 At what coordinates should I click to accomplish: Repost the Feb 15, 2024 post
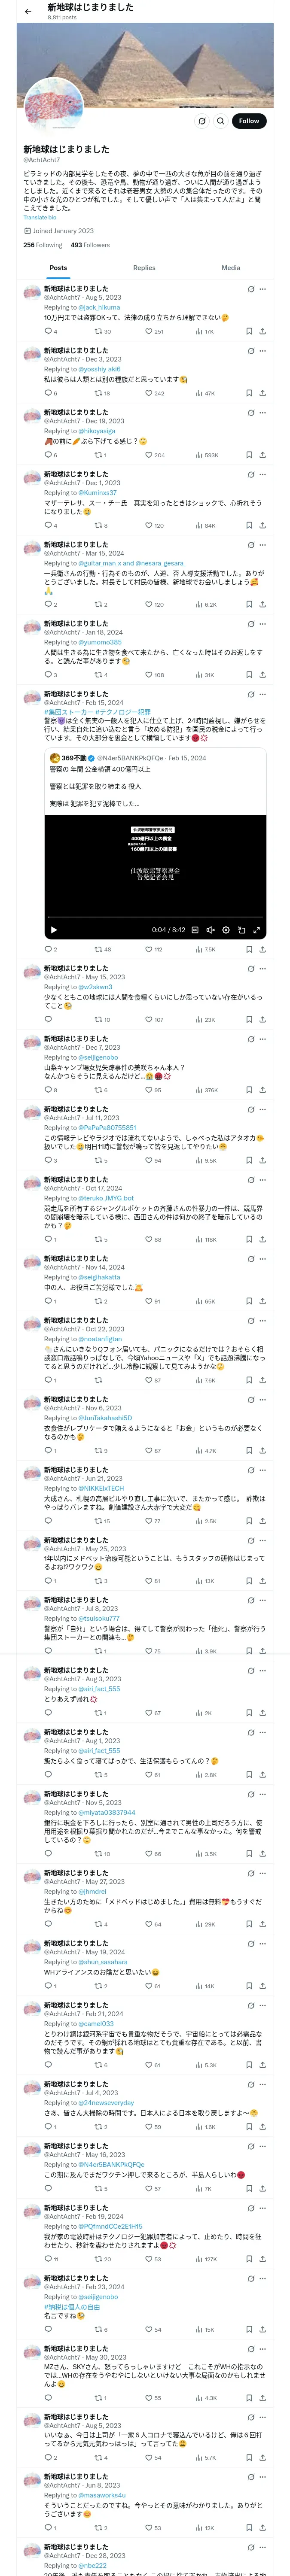[101, 949]
